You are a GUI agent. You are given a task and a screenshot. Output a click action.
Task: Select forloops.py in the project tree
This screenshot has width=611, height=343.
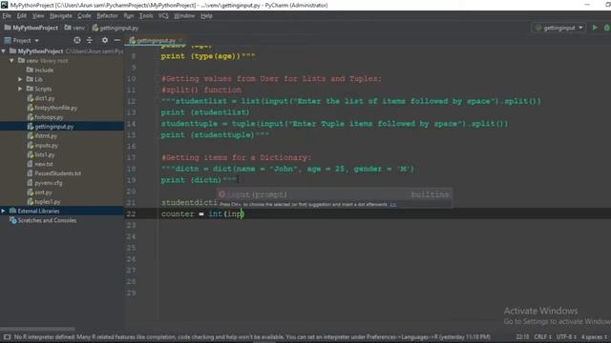pos(45,117)
